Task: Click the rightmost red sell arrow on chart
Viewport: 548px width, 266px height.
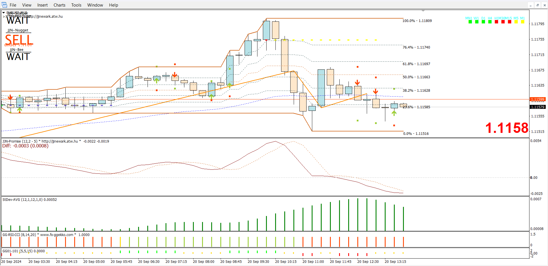Action: 376,91
